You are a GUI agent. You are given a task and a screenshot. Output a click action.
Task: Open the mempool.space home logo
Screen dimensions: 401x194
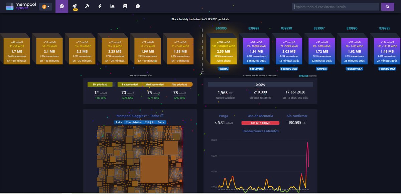(21, 6)
